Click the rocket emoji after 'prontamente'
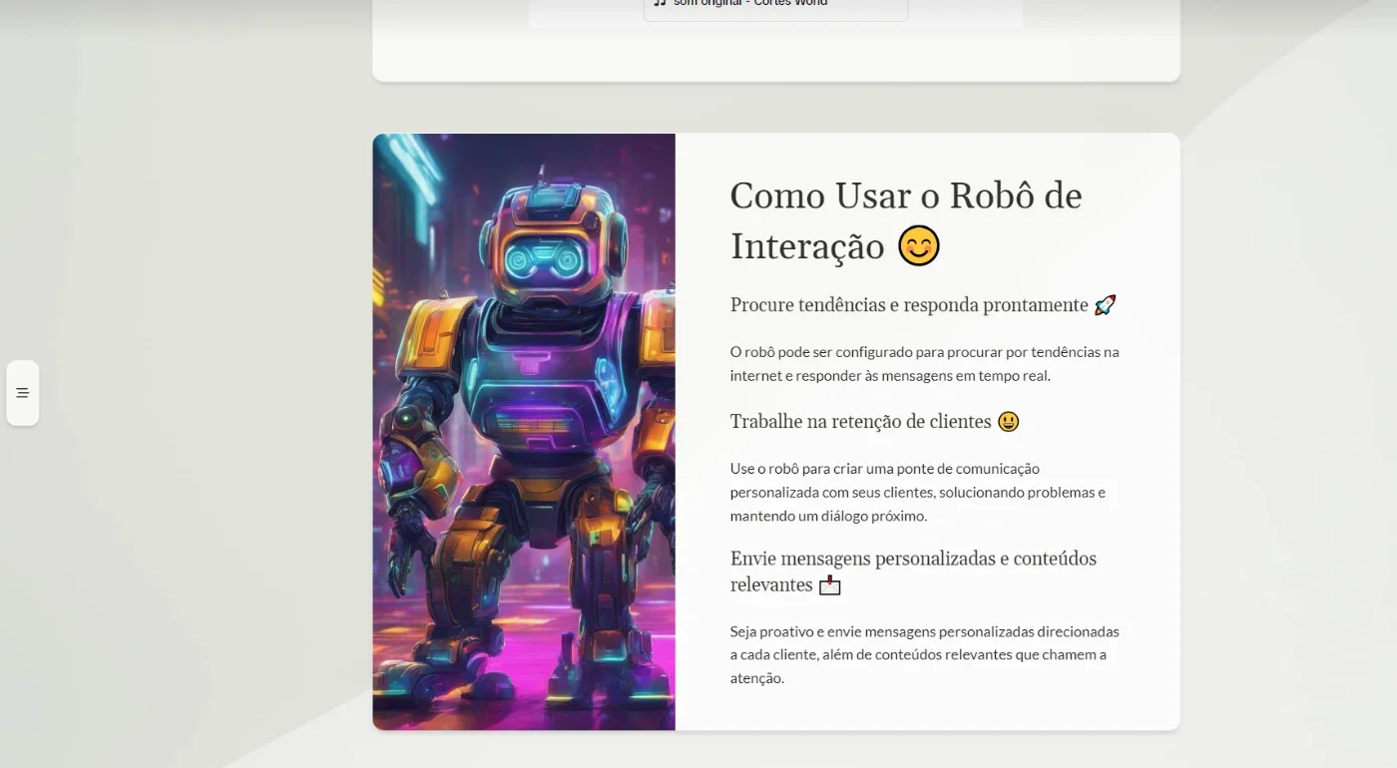Screen dimensions: 1397x768 click(x=1105, y=305)
